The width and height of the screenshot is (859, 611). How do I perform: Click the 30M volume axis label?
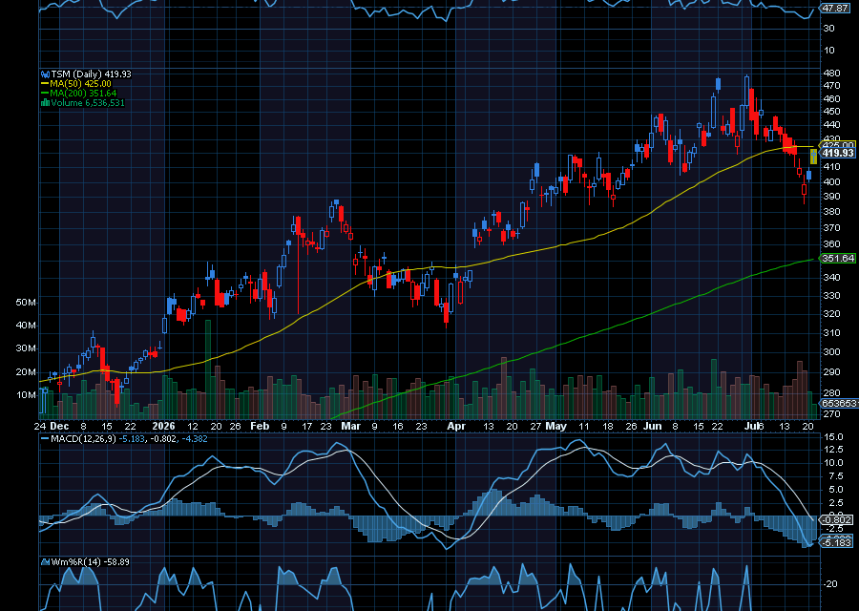pyautogui.click(x=26, y=348)
